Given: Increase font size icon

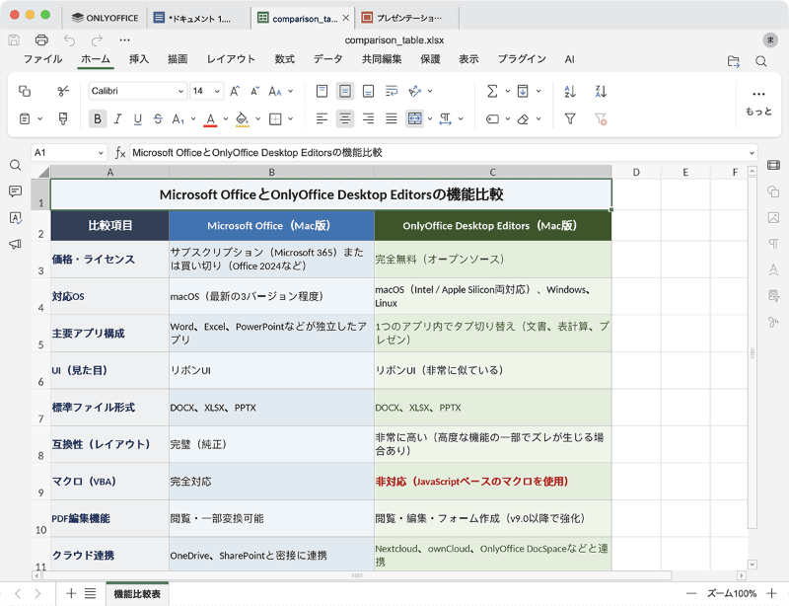Looking at the screenshot, I should pyautogui.click(x=235, y=91).
